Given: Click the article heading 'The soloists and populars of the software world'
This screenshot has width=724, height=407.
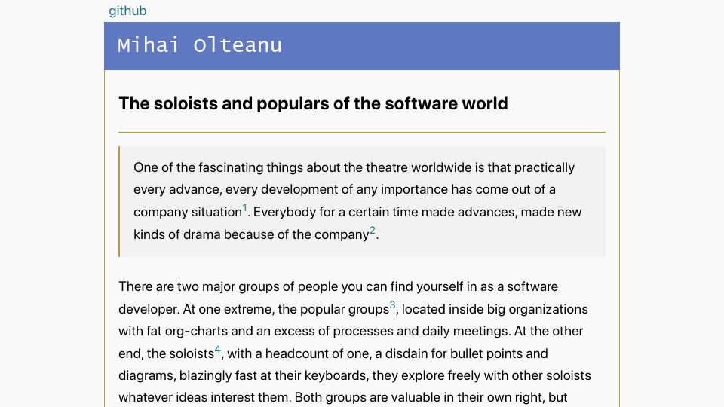Looking at the screenshot, I should click(x=313, y=103).
